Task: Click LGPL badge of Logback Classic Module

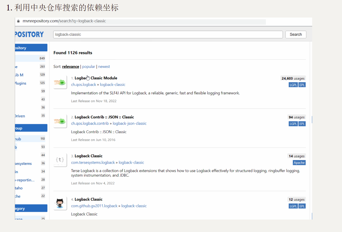Action: (293, 85)
